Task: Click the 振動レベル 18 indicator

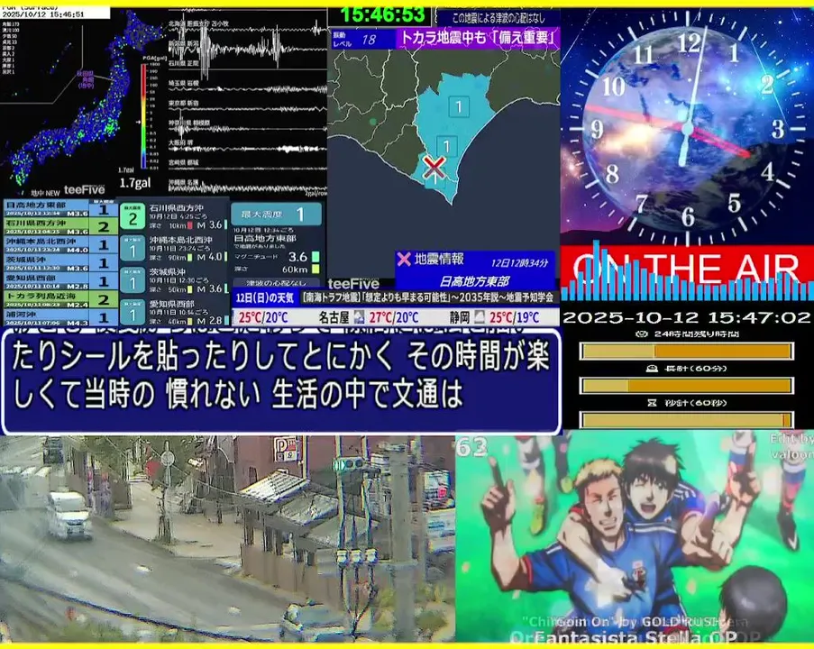Action: [362, 39]
